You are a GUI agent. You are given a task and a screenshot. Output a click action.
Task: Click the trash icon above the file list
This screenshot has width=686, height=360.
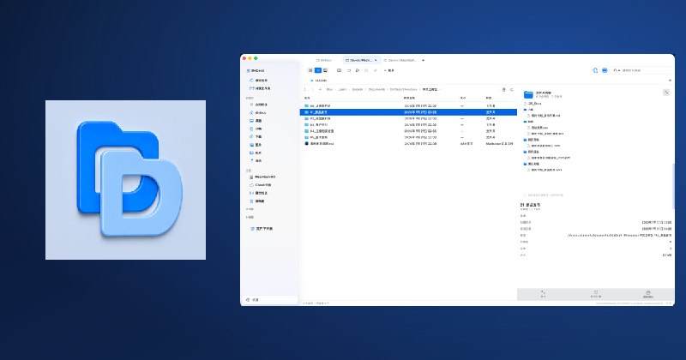point(504,90)
